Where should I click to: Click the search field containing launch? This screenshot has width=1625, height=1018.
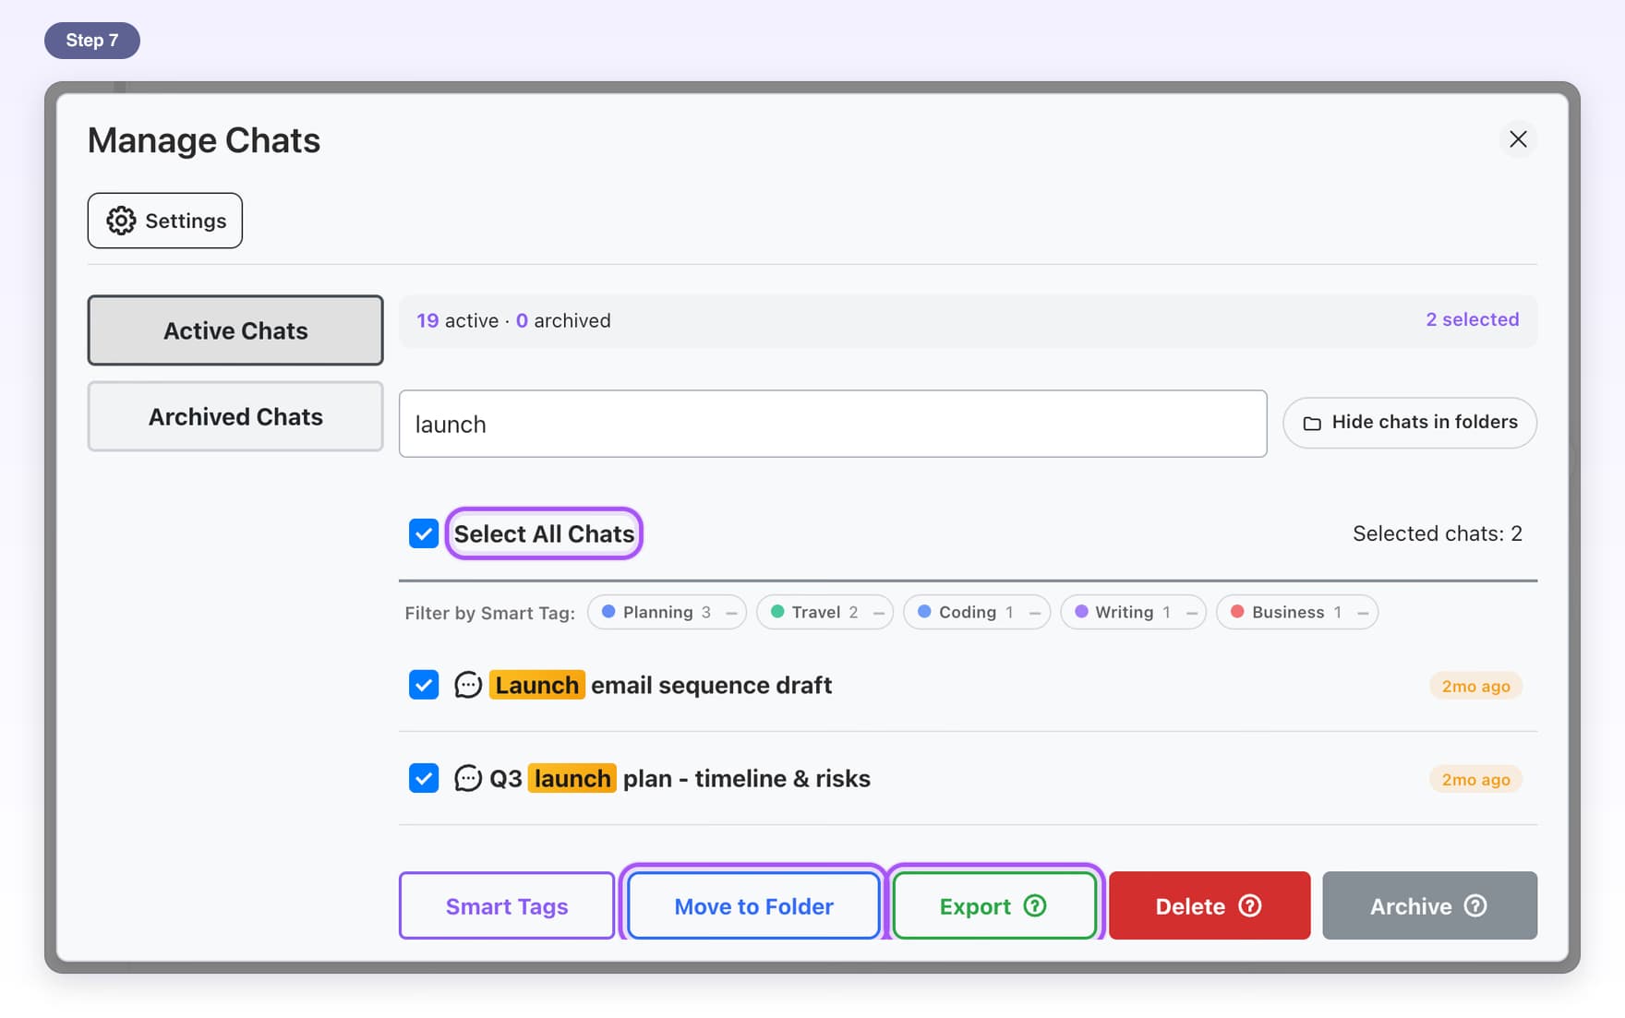coord(833,424)
